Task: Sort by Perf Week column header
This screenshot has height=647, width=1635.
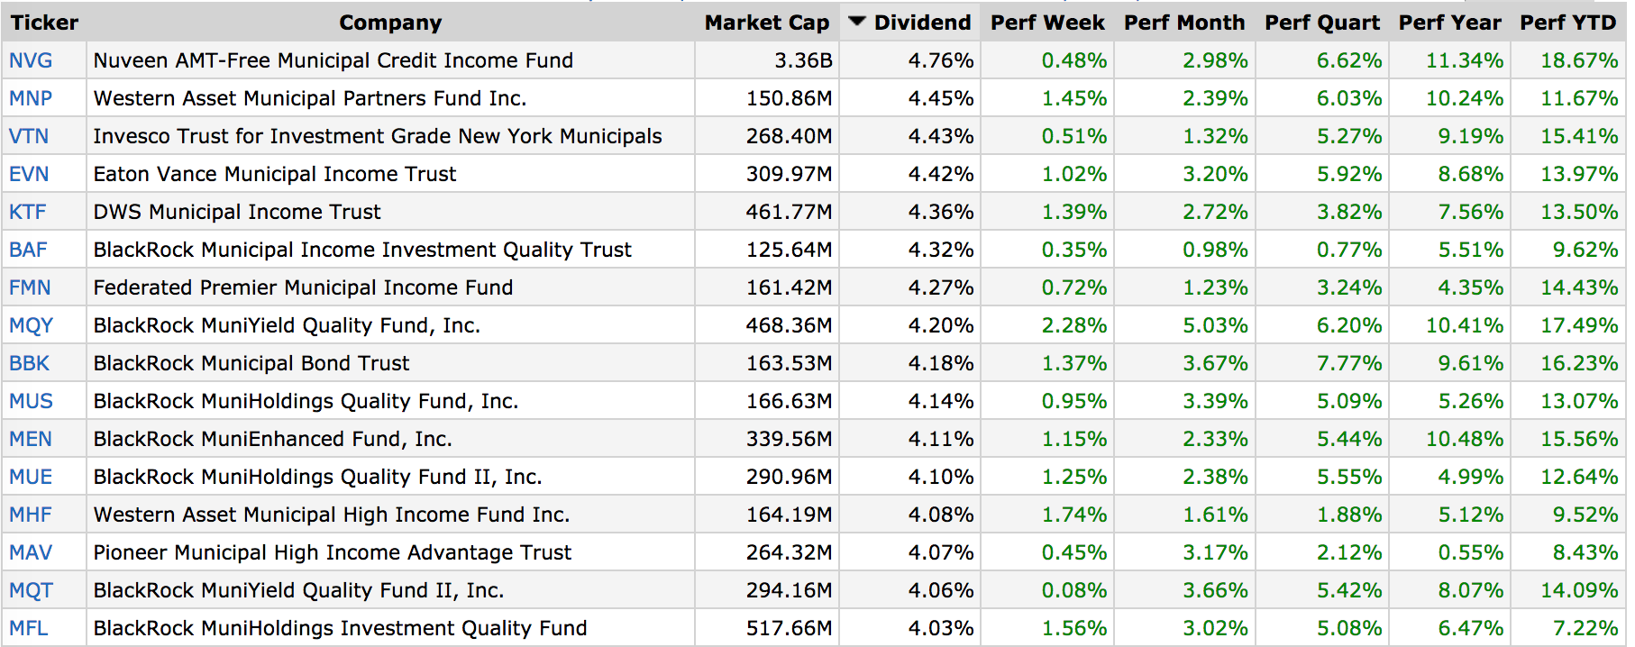Action: 1047,23
